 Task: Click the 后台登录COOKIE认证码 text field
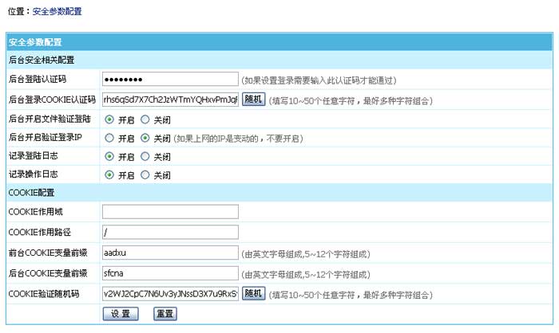tap(170, 100)
